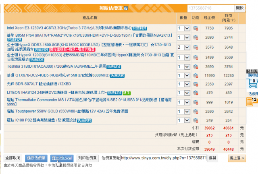Click Intel Xeon card price 7905

(229, 28)
